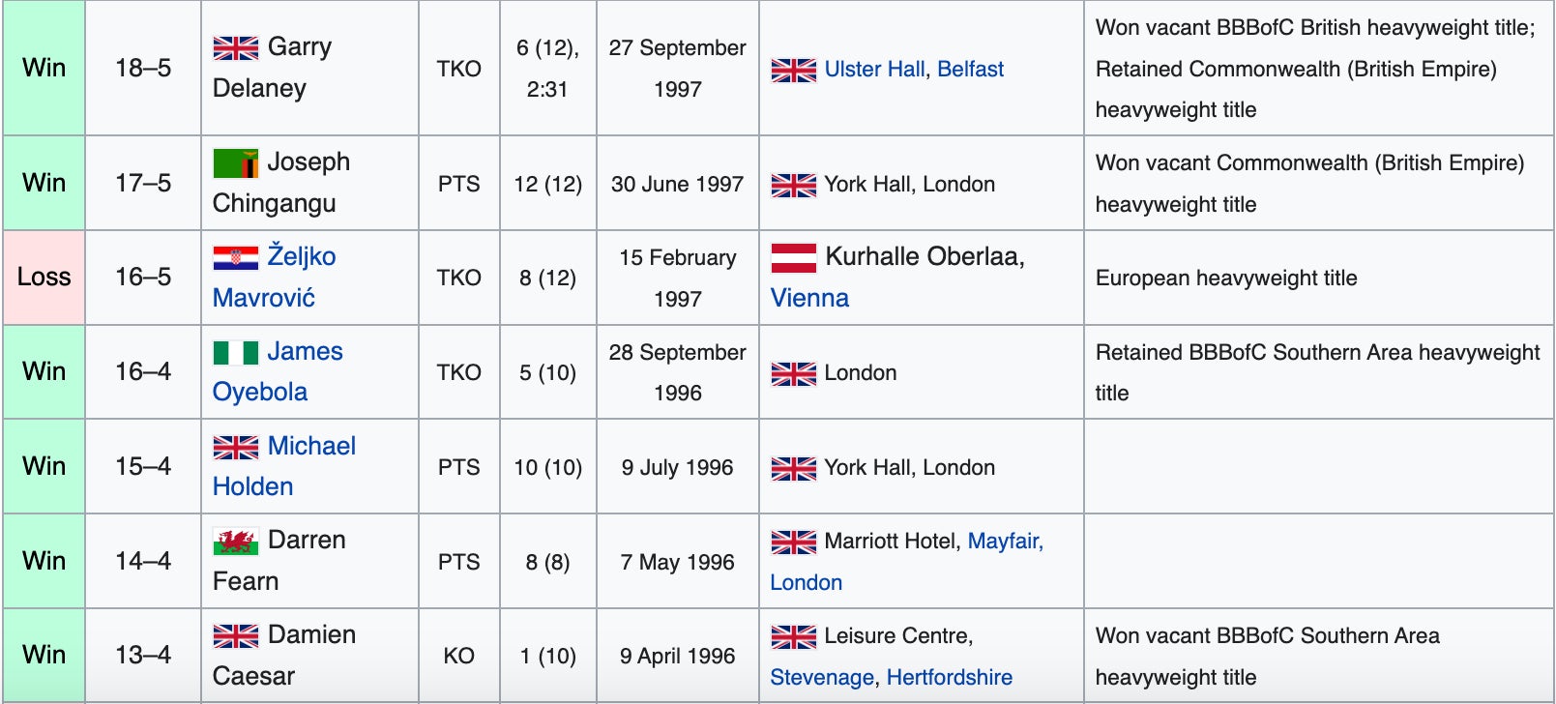Click the UK flag beside Garry Delaney
This screenshot has height=704, width=1556.
pyautogui.click(x=235, y=47)
